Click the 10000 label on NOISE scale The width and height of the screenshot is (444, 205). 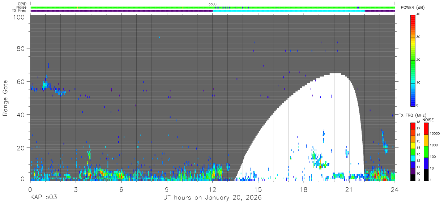click(435, 134)
